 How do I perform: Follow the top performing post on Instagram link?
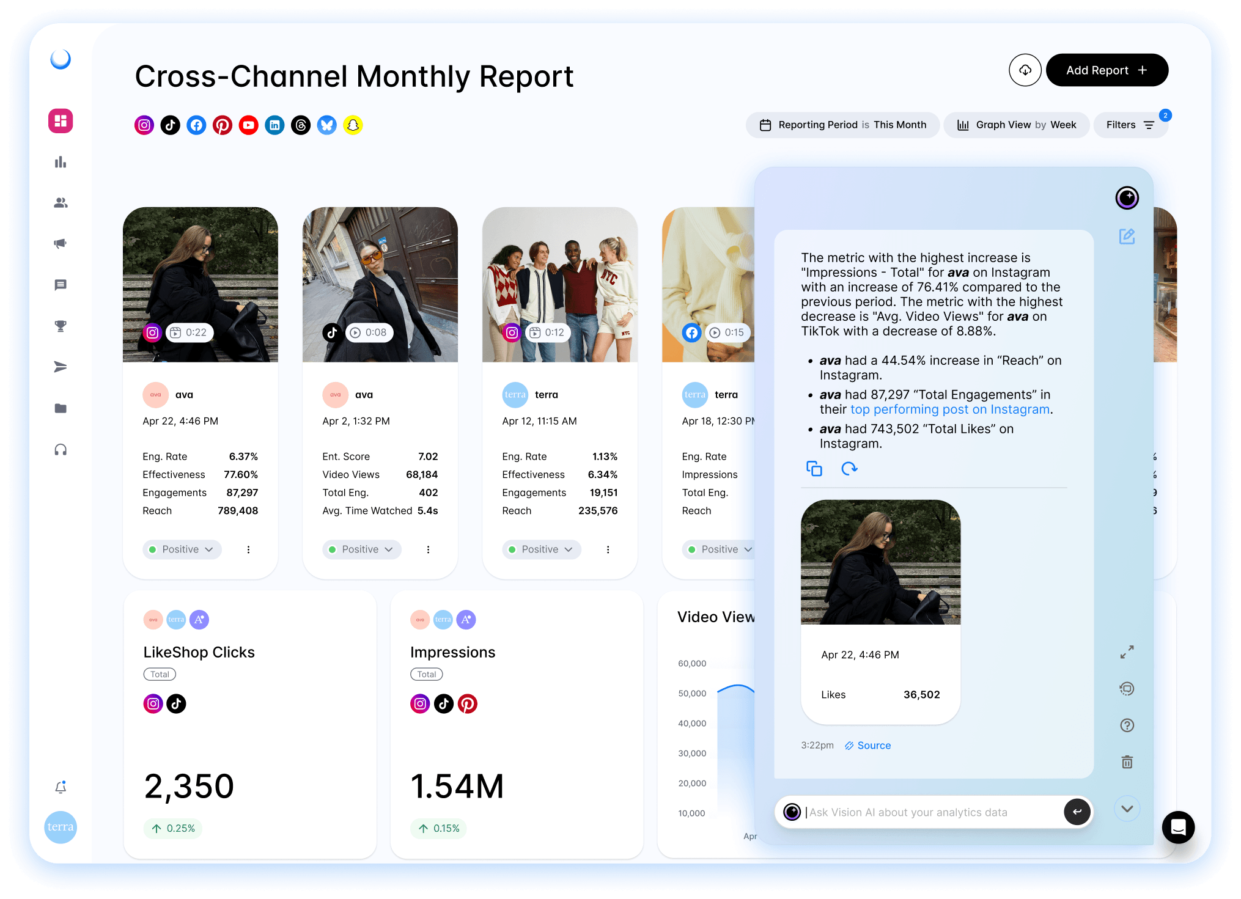(x=949, y=409)
